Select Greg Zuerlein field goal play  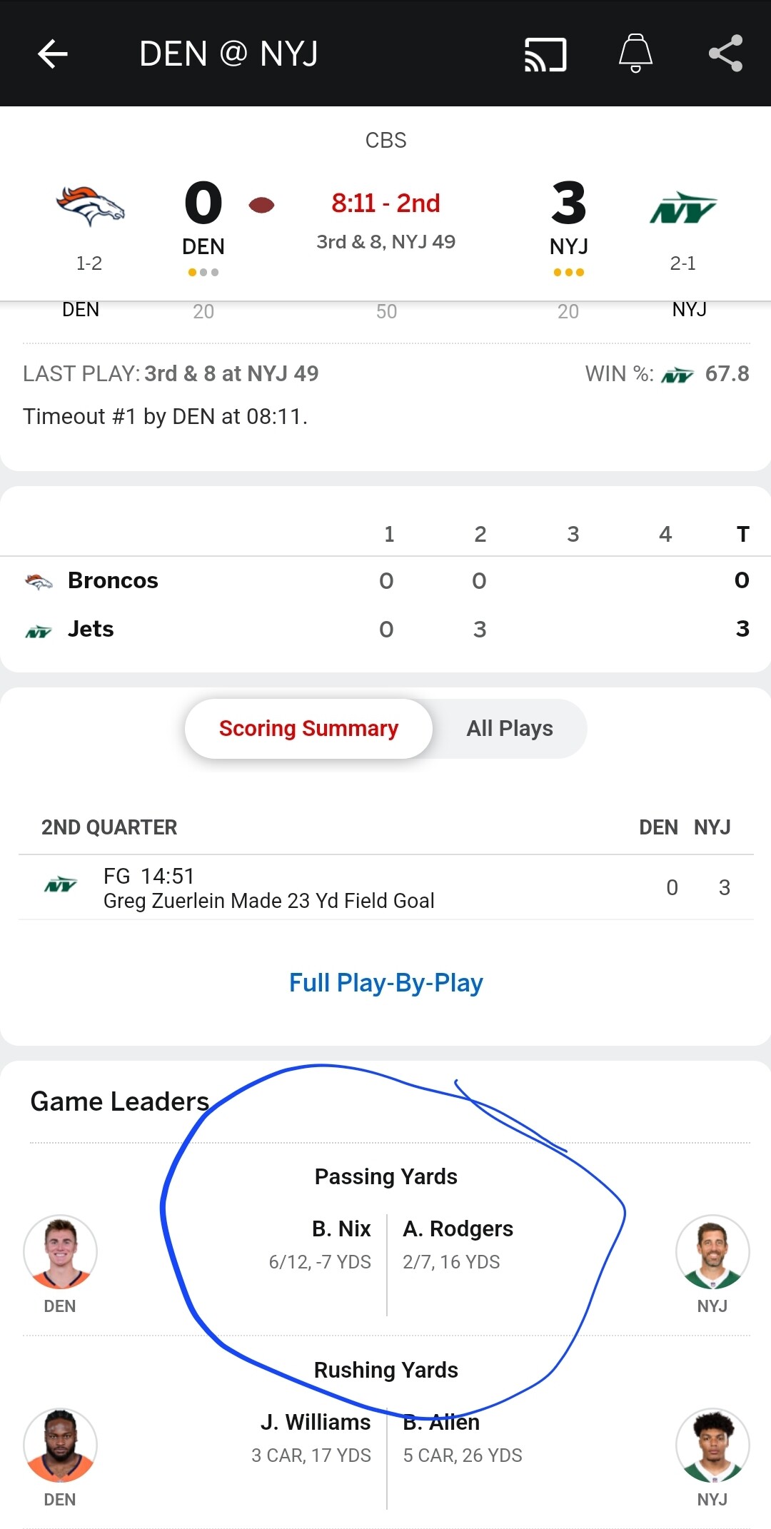point(268,888)
